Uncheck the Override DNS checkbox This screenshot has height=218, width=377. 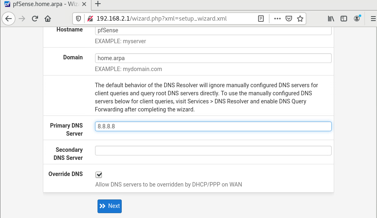(99, 174)
